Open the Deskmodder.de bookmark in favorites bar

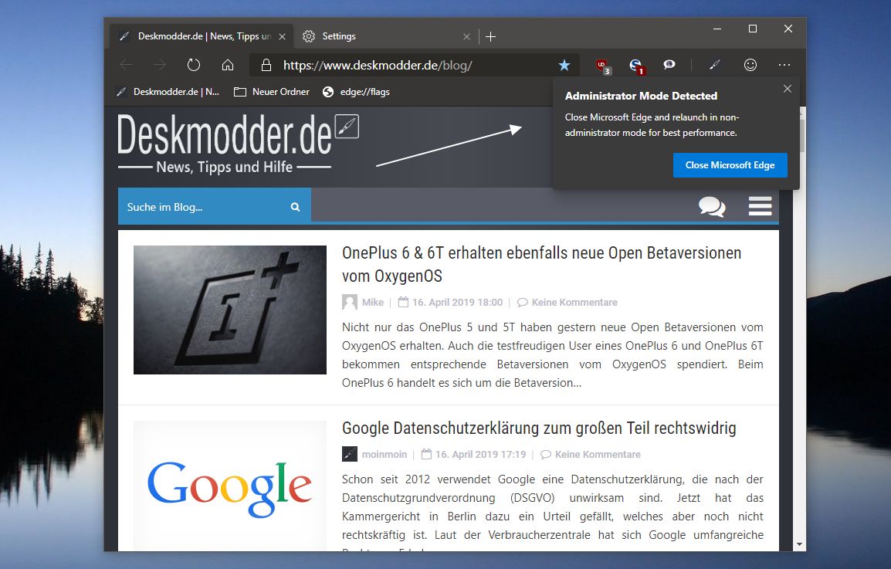(168, 92)
